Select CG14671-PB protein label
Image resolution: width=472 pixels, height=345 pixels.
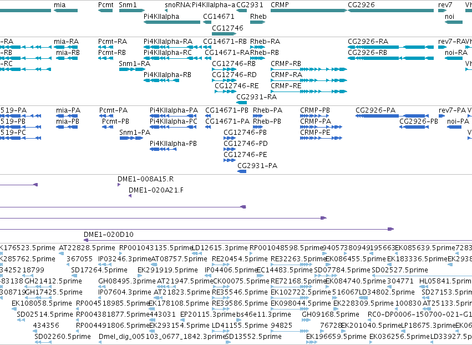coord(227,110)
